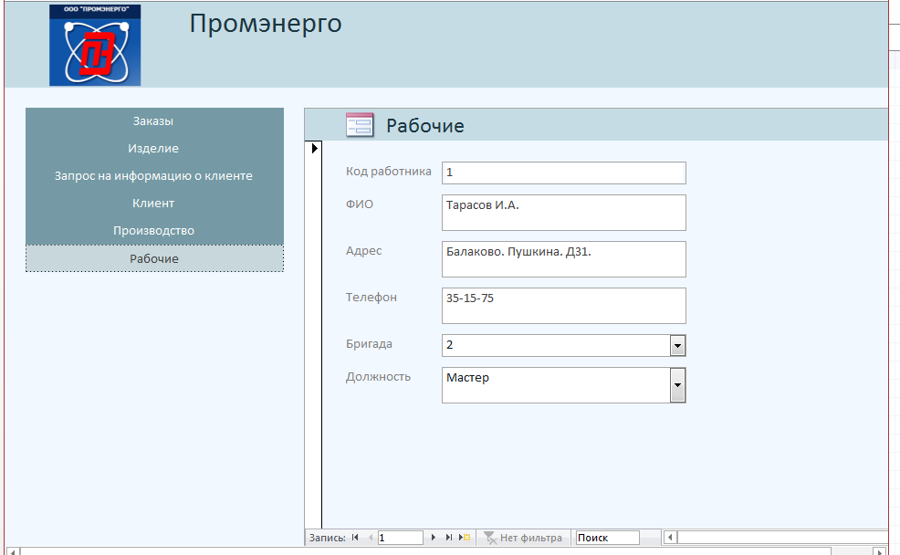Screen dimensions: 900x555
Task: Select Запрос на информацию о клиенте
Action: point(153,176)
